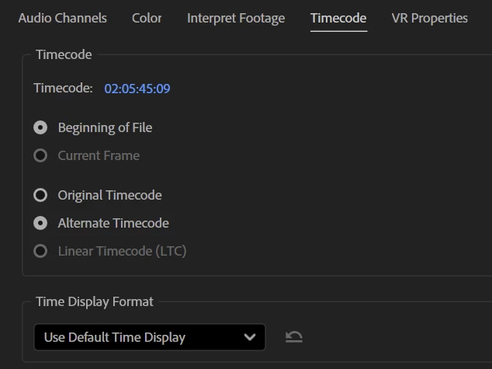Select the Alternate Timecode radio button
This screenshot has height=369, width=492.
(40, 223)
